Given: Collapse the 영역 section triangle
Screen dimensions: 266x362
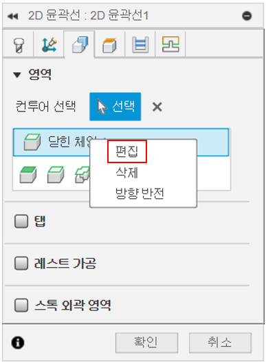Looking at the screenshot, I should pos(17,75).
